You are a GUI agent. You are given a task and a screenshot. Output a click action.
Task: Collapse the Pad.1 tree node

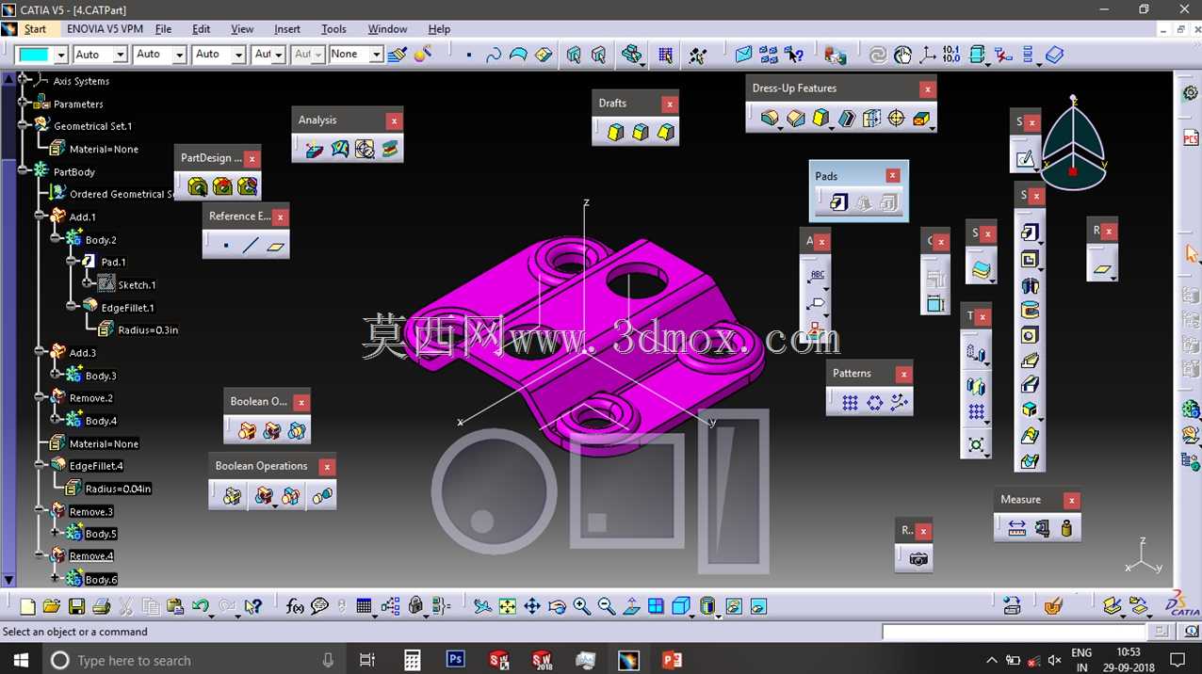72,261
